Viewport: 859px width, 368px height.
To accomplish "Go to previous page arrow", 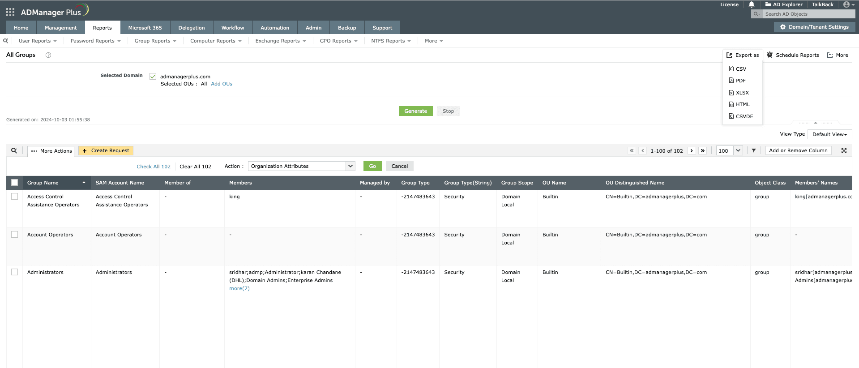I will pos(643,151).
